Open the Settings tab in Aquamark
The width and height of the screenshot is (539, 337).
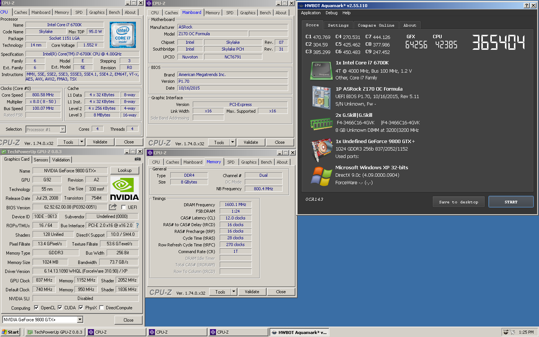pyautogui.click(x=338, y=25)
